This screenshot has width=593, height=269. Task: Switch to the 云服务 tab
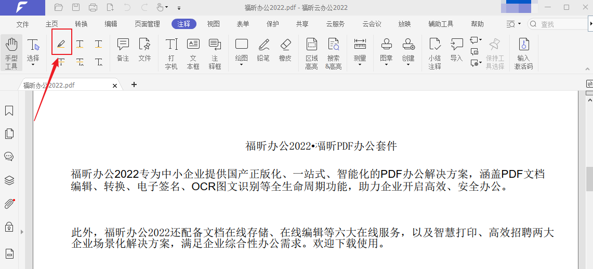[335, 24]
